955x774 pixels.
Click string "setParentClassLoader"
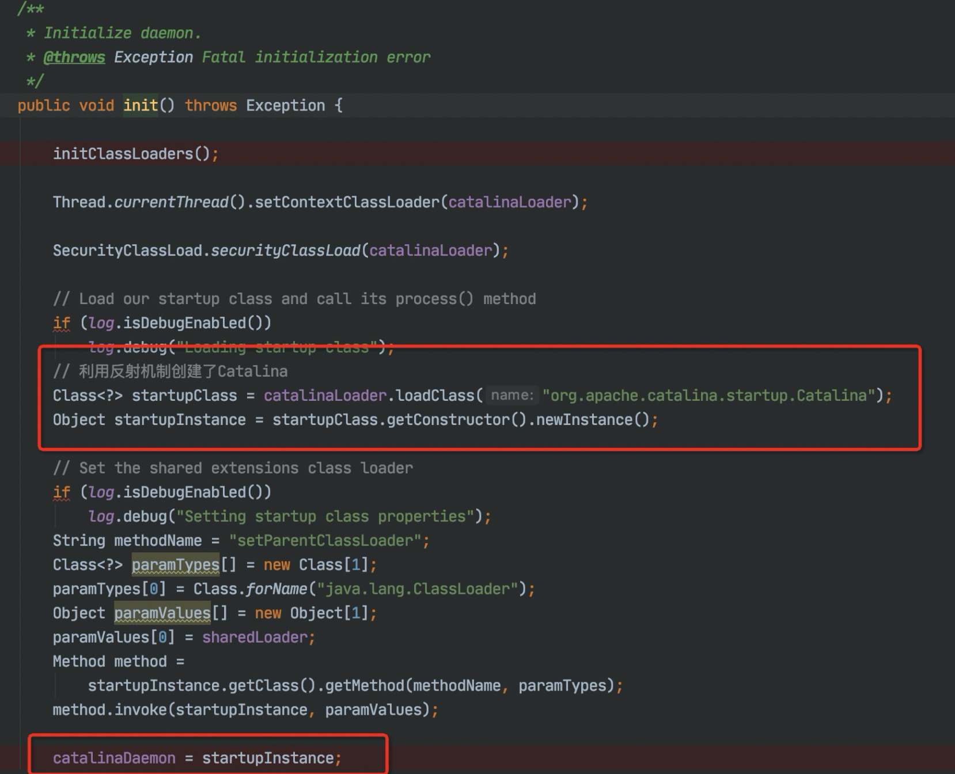[325, 541]
